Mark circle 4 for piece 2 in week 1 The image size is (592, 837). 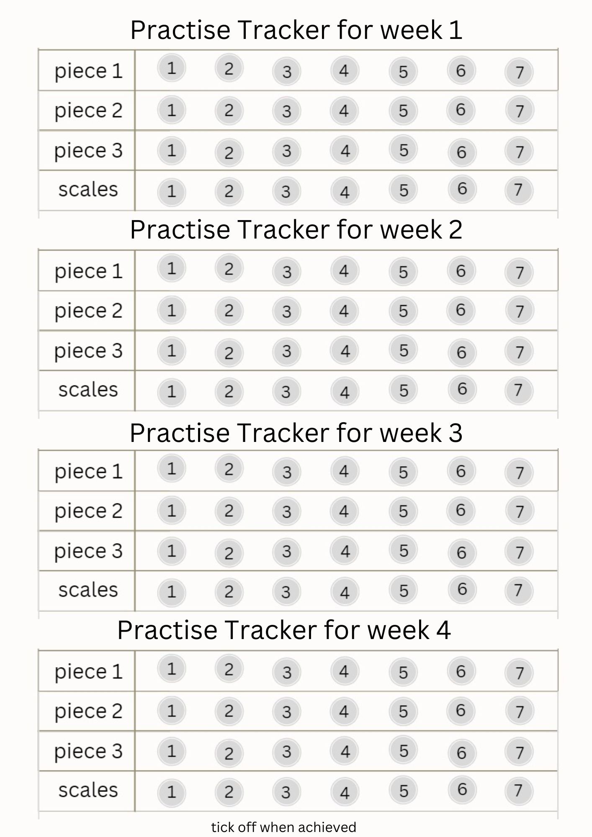[344, 111]
